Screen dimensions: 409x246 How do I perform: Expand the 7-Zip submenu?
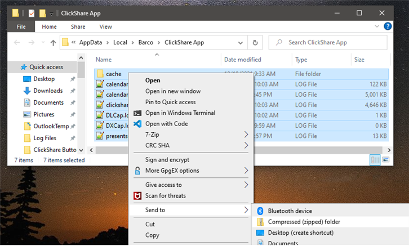(x=246, y=135)
